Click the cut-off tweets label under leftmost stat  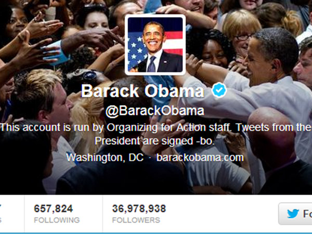[x=1, y=220]
